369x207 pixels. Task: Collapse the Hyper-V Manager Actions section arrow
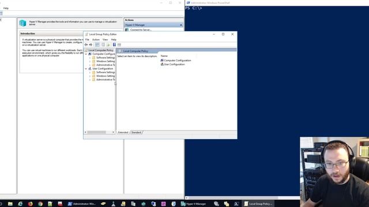coord(181,25)
